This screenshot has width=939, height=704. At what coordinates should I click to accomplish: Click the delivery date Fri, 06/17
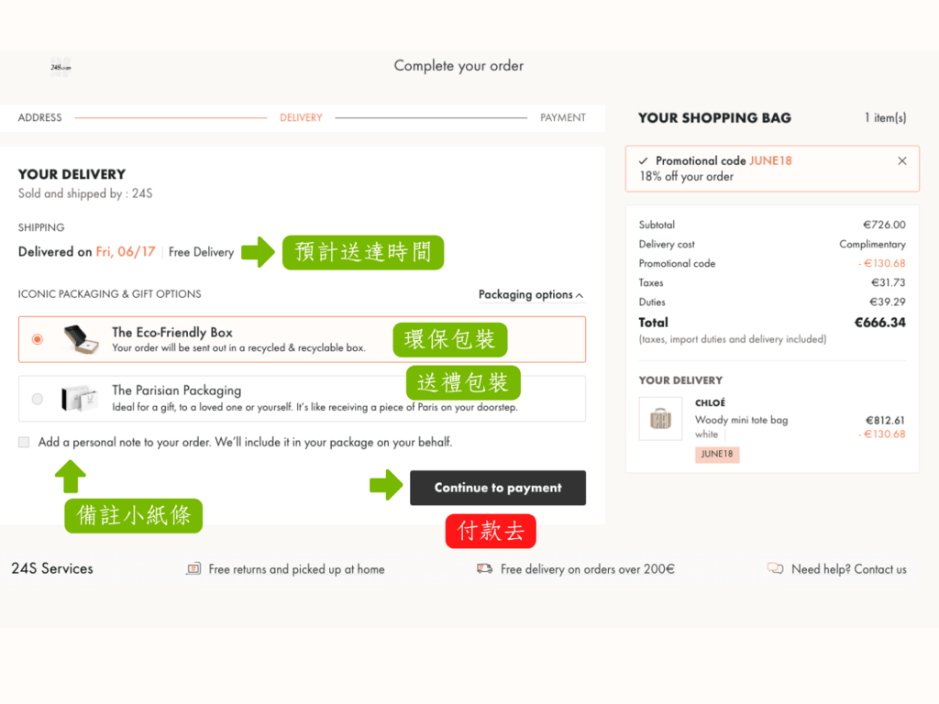coord(125,251)
